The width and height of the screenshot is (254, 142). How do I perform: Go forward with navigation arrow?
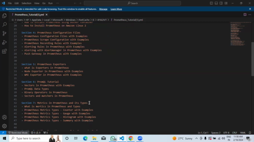click(80, 3)
